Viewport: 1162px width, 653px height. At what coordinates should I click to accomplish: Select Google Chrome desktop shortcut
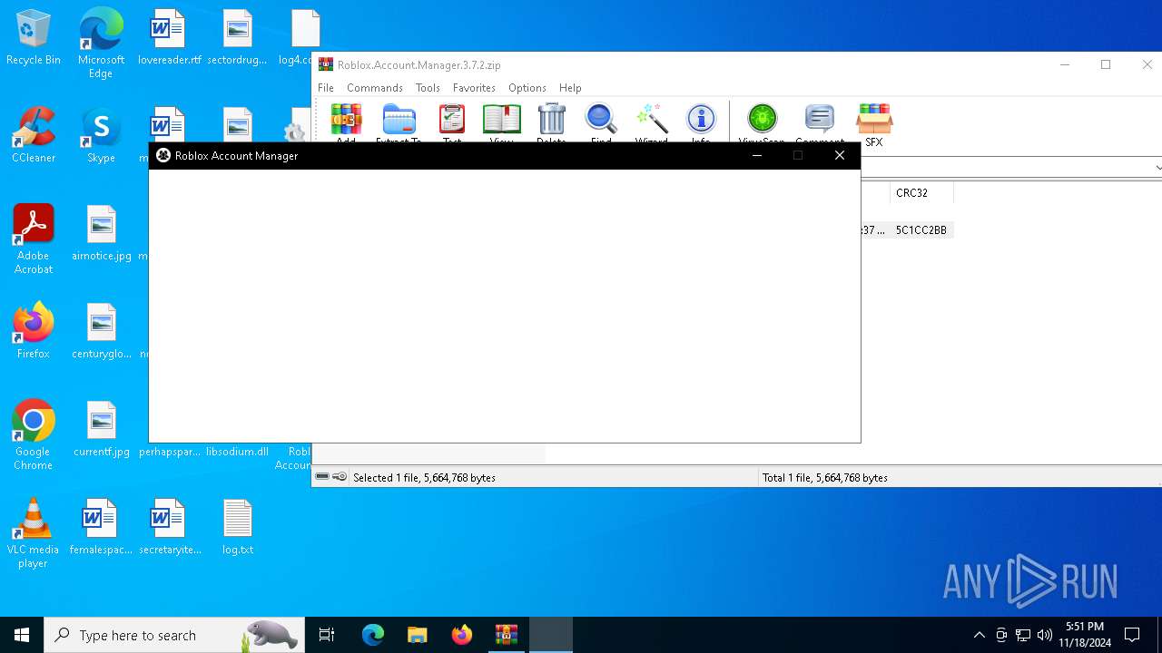click(34, 435)
